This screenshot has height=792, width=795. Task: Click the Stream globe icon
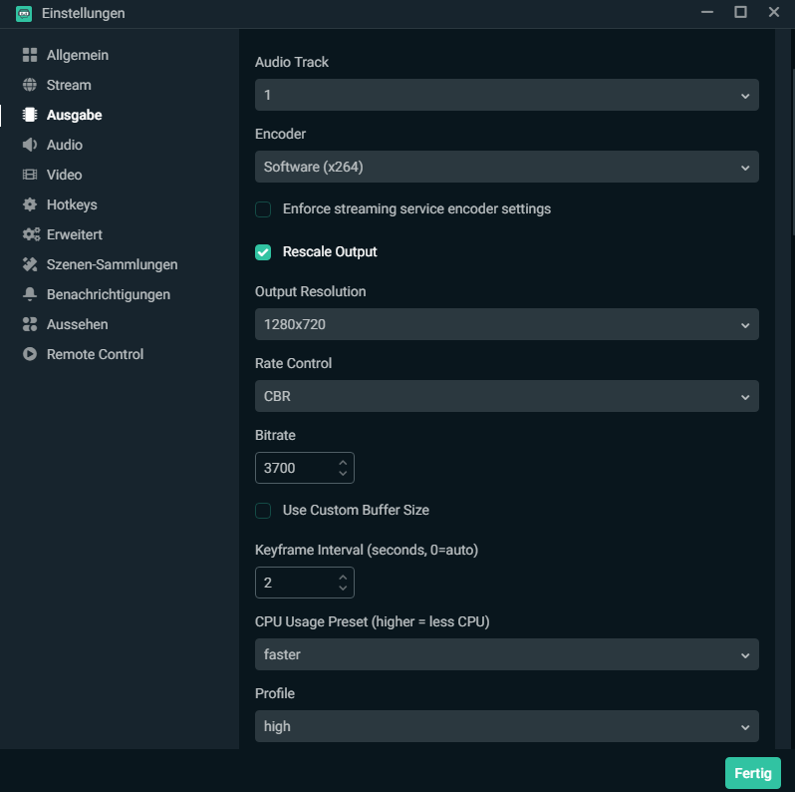[30, 85]
